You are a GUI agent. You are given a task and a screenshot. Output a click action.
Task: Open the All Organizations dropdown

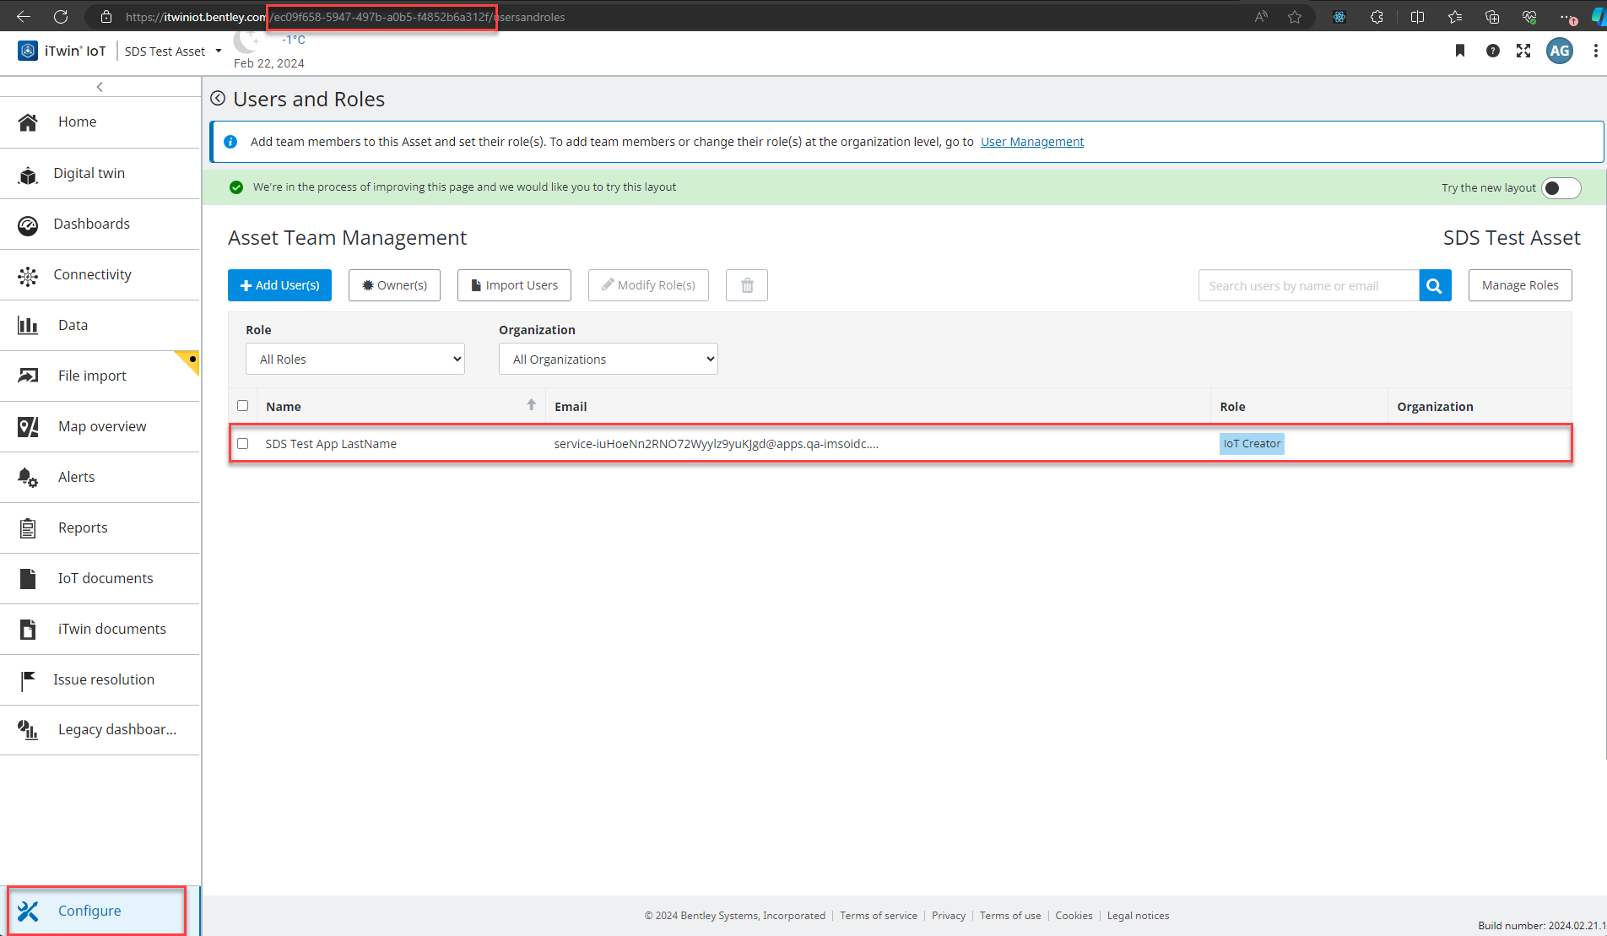click(608, 360)
